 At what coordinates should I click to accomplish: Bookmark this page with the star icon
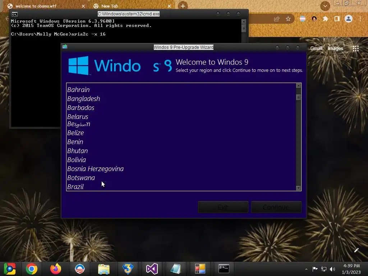tap(288, 19)
